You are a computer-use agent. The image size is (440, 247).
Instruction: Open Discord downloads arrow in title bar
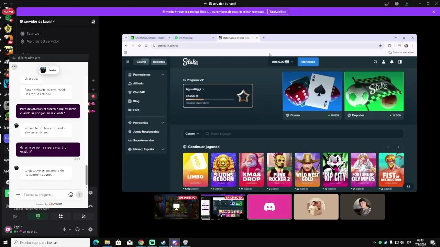click(x=407, y=3)
